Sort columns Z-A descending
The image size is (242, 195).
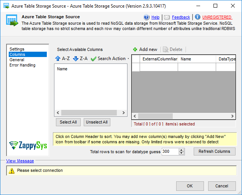(x=80, y=59)
